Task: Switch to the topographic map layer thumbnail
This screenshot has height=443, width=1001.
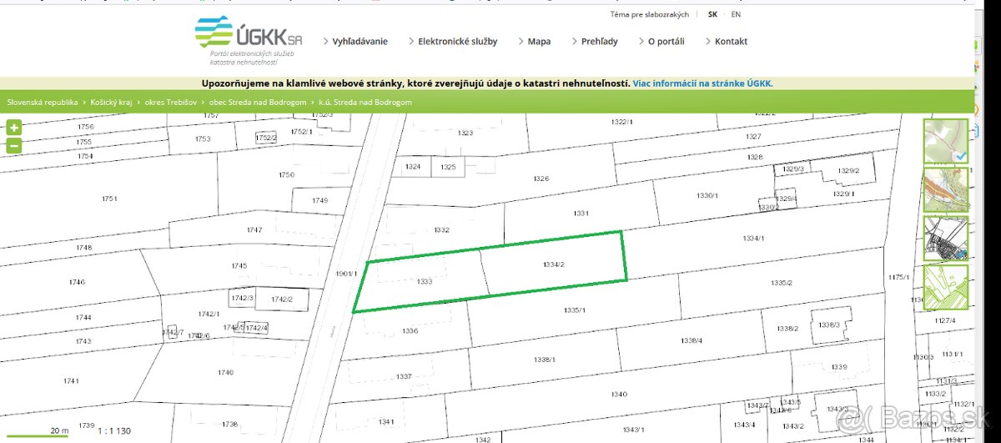Action: tap(945, 190)
